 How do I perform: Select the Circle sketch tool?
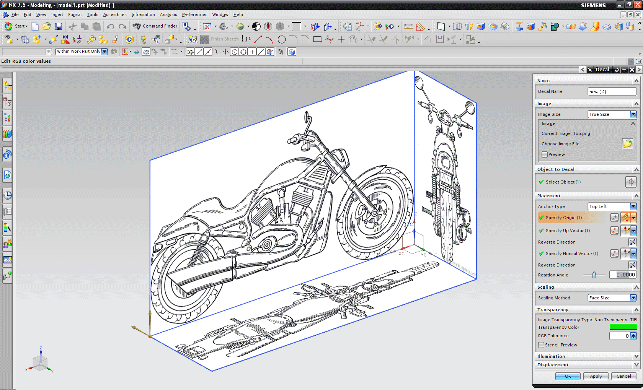point(282,39)
